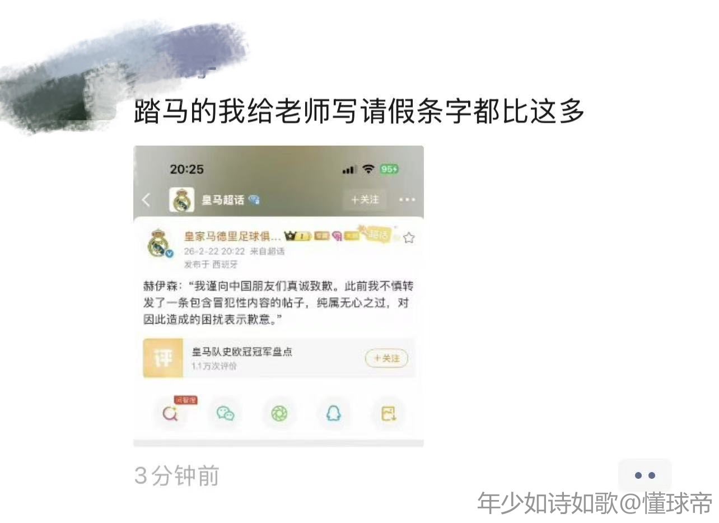Share via the QQ penguin icon
Viewport: 719px width, 523px height.
pos(334,414)
